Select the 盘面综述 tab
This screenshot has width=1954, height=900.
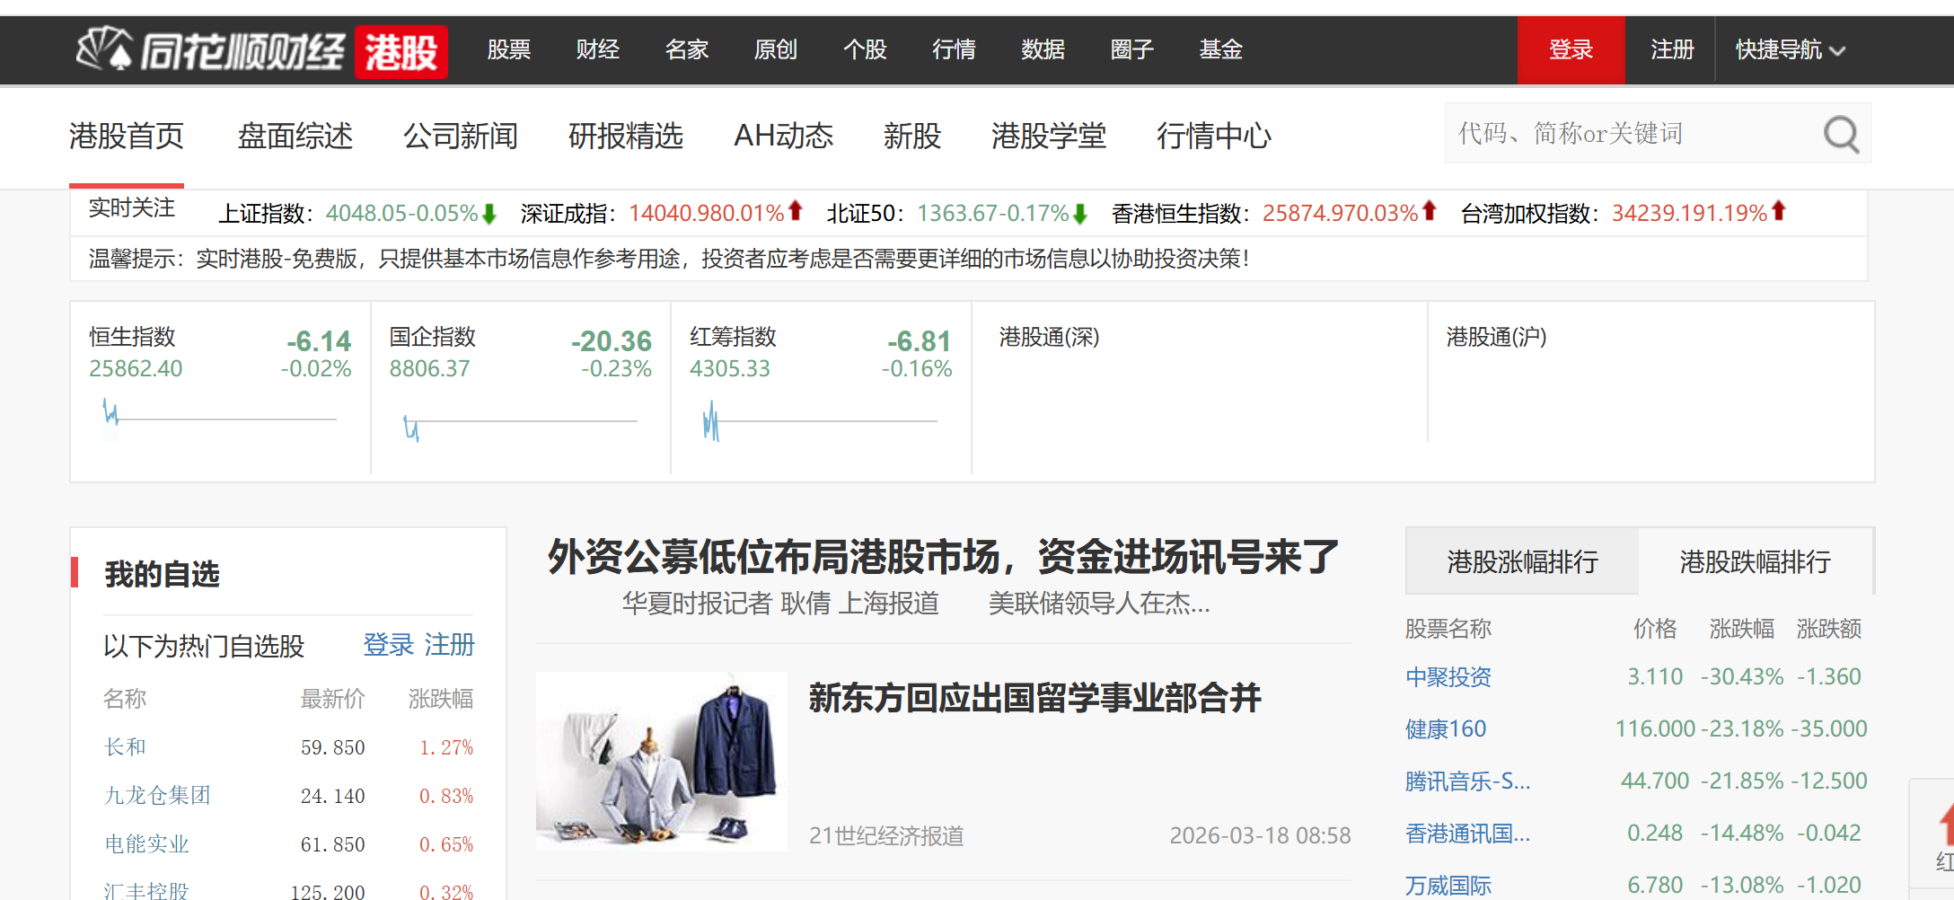tap(295, 136)
